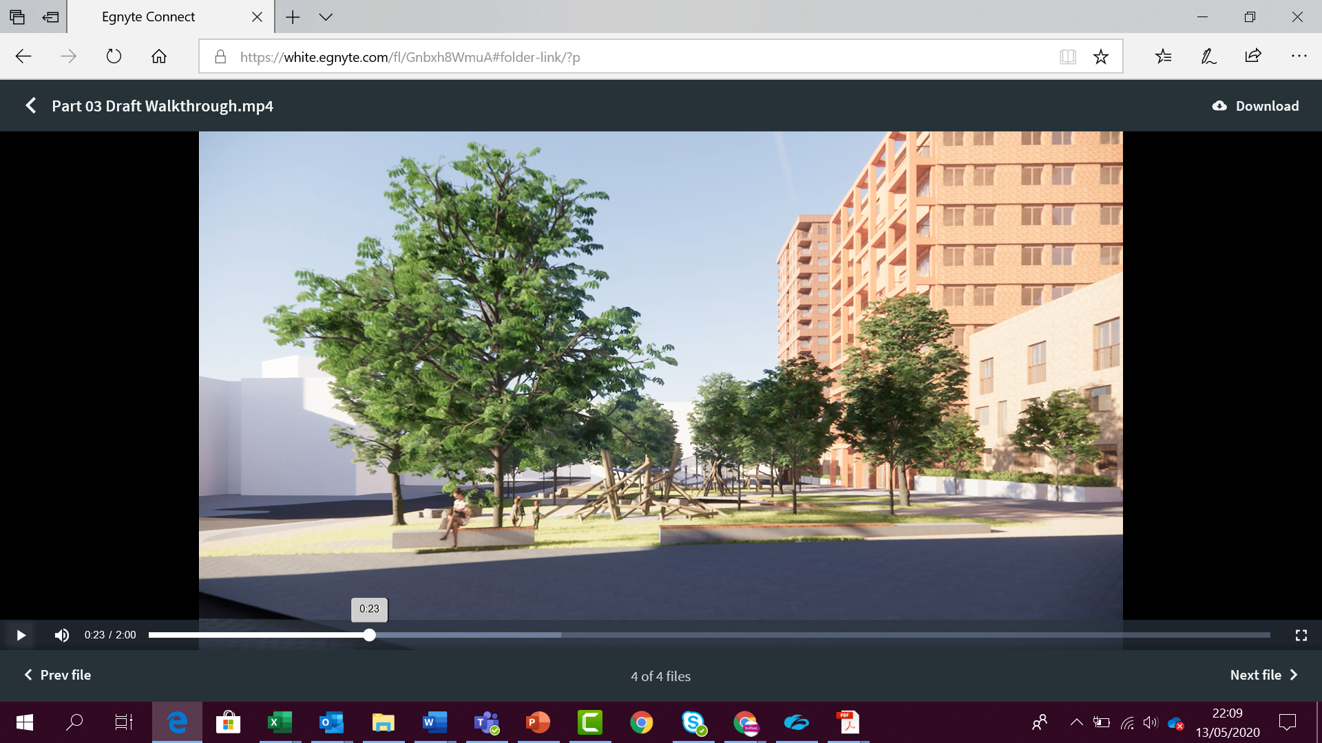This screenshot has height=743, width=1322.
Task: Open a new browser tab
Action: [x=293, y=17]
